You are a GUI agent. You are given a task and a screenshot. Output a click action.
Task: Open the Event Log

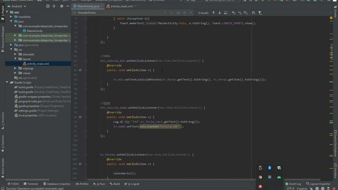(293, 184)
